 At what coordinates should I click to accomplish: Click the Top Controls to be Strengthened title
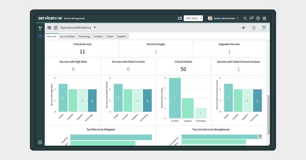211,129
